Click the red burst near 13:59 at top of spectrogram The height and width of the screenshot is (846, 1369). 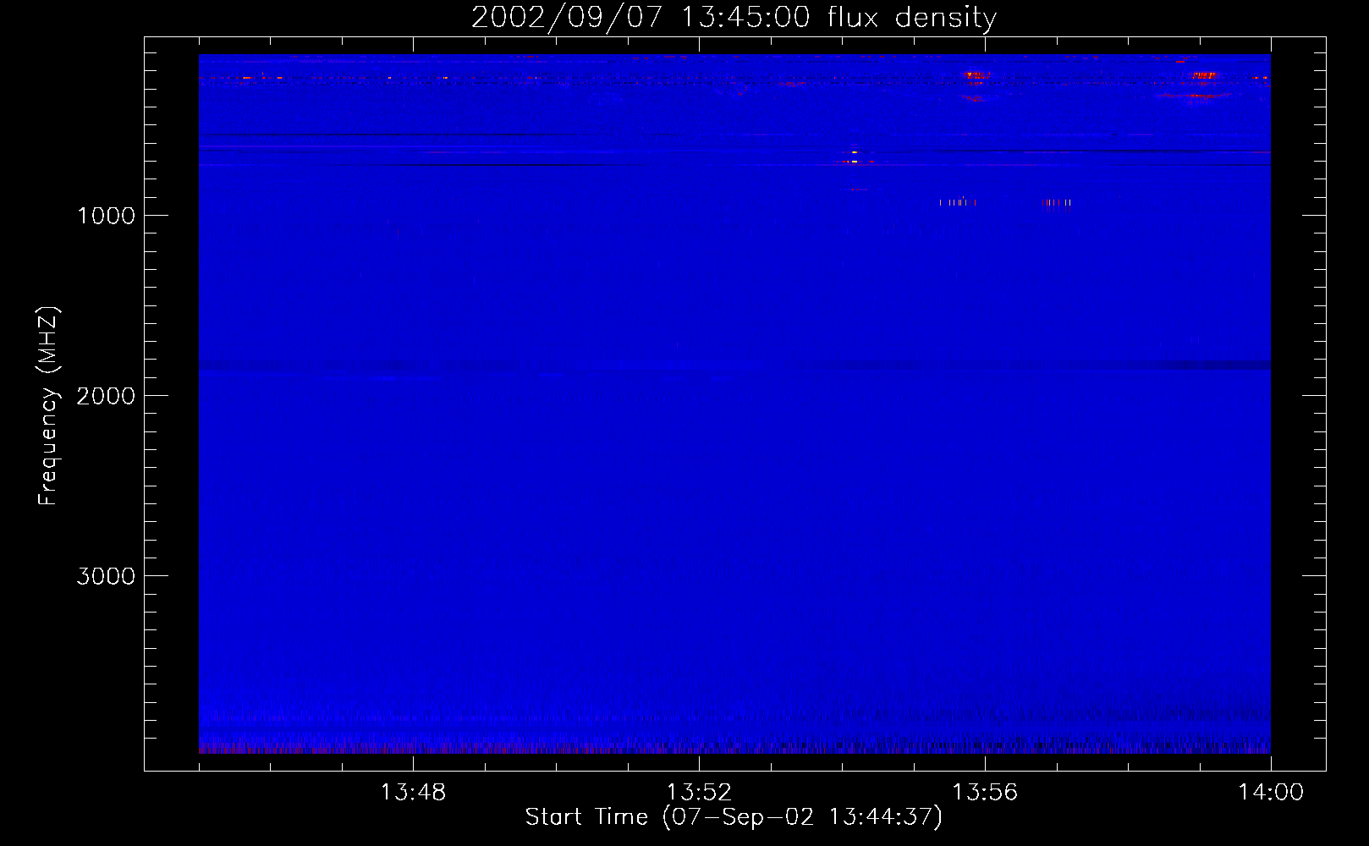tap(1202, 75)
